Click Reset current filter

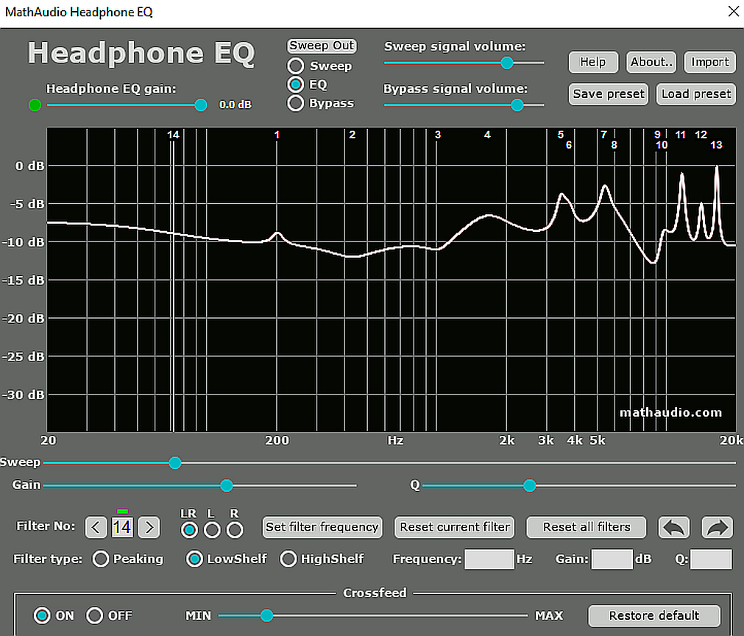tap(455, 527)
